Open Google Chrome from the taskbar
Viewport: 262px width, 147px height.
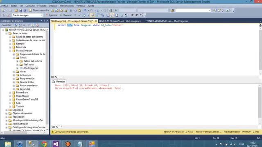44,144
